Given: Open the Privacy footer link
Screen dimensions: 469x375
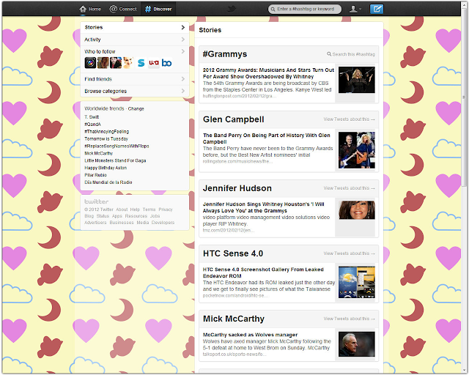Looking at the screenshot, I should point(166,209).
